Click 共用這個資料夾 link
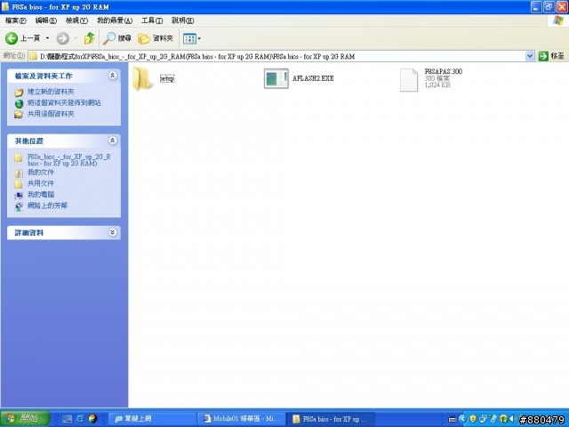 coord(51,114)
